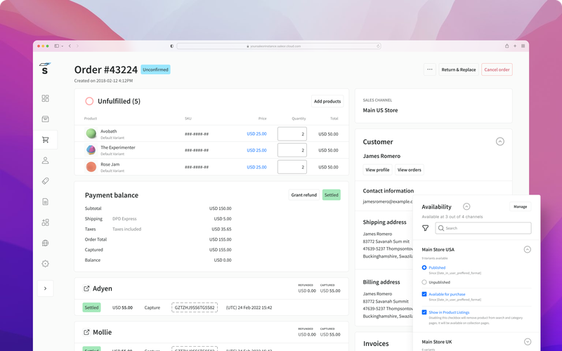Image resolution: width=562 pixels, height=351 pixels.
Task: Expand the Main Store UK channel
Action: (528, 342)
